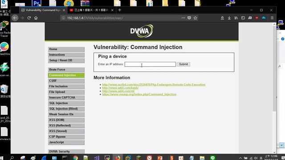Close the Vulnerability: Command Injection tab
This screenshot has height=160, width=285.
[x=64, y=10]
